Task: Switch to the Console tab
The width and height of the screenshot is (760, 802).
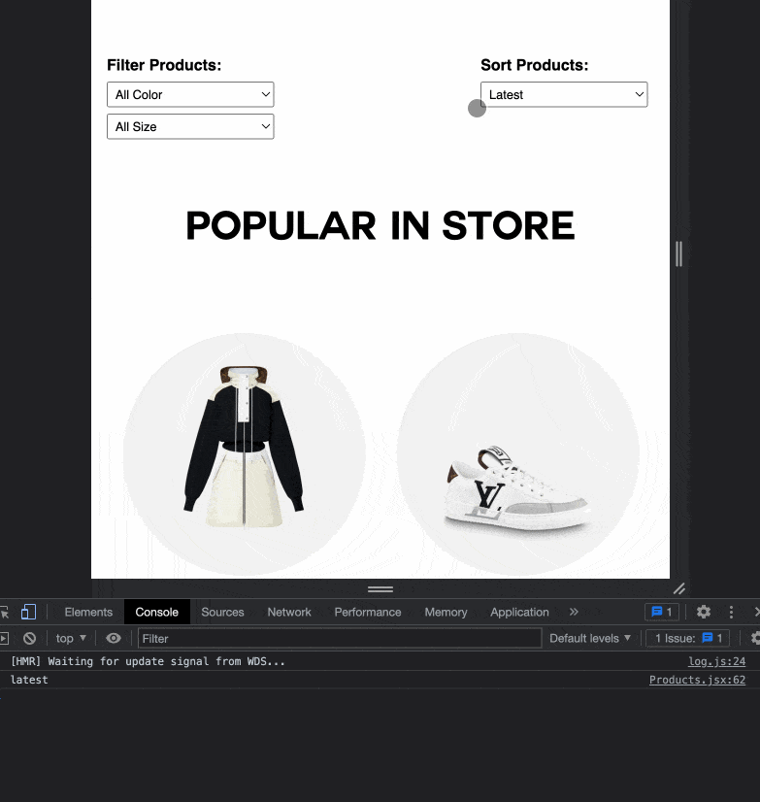Action: coord(156,612)
